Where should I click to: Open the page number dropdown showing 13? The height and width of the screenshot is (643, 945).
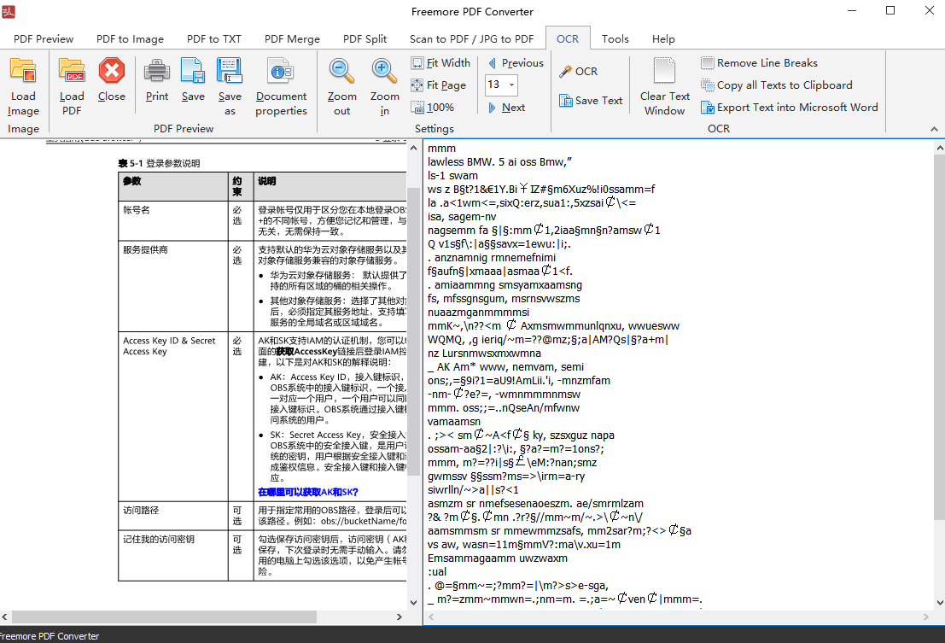point(511,85)
